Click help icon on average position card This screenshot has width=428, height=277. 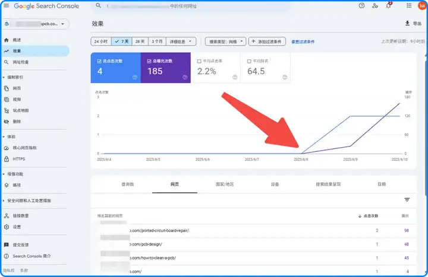tap(285, 77)
